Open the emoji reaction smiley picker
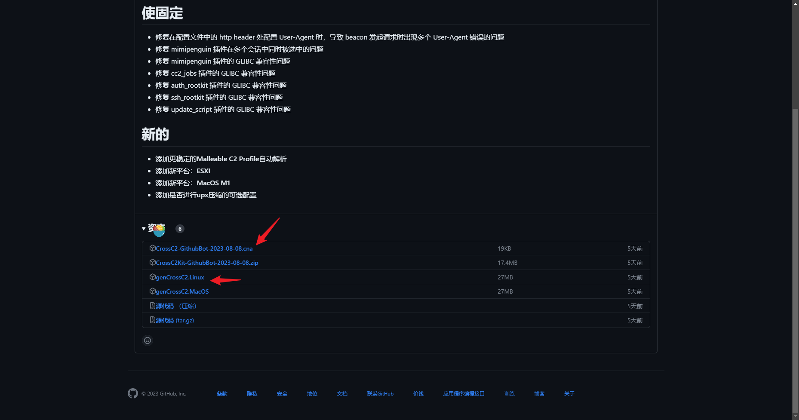The image size is (799, 420). 148,340
